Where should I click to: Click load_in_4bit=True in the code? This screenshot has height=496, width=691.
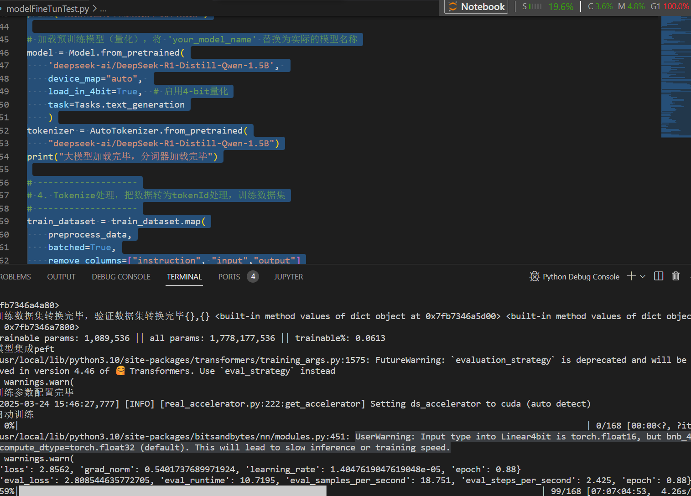pyautogui.click(x=92, y=91)
